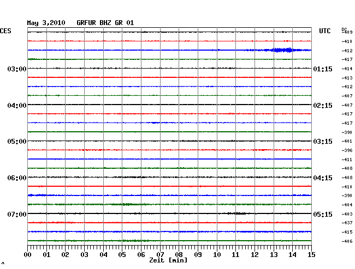355x269 pixels.
Task: Click the DC value "-403"
Action: point(347,214)
